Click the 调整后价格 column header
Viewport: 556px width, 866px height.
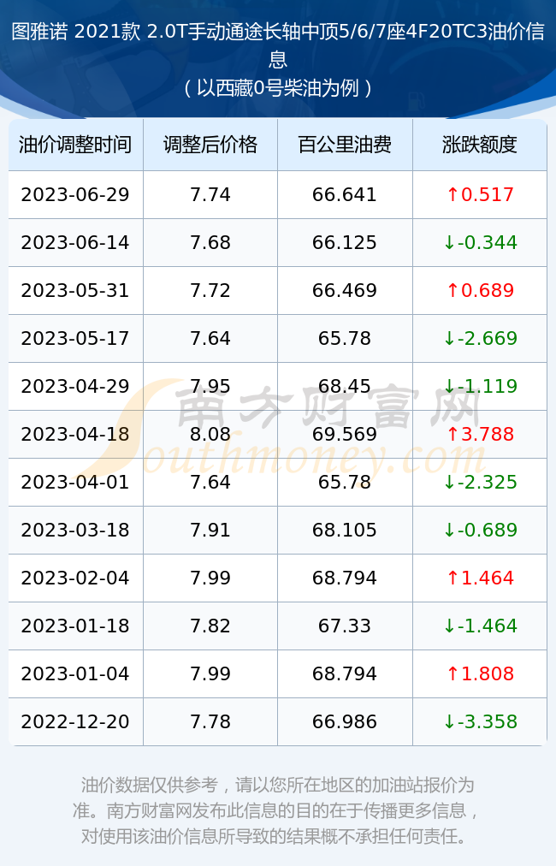[x=210, y=145]
